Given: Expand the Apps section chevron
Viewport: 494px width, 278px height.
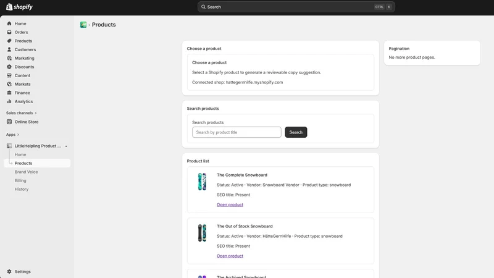Looking at the screenshot, I should tap(18, 135).
